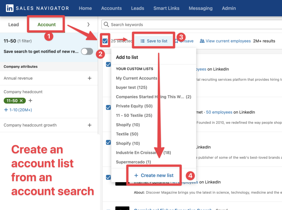Go to Messaging in the top navigation
The image size is (282, 210).
(200, 8)
